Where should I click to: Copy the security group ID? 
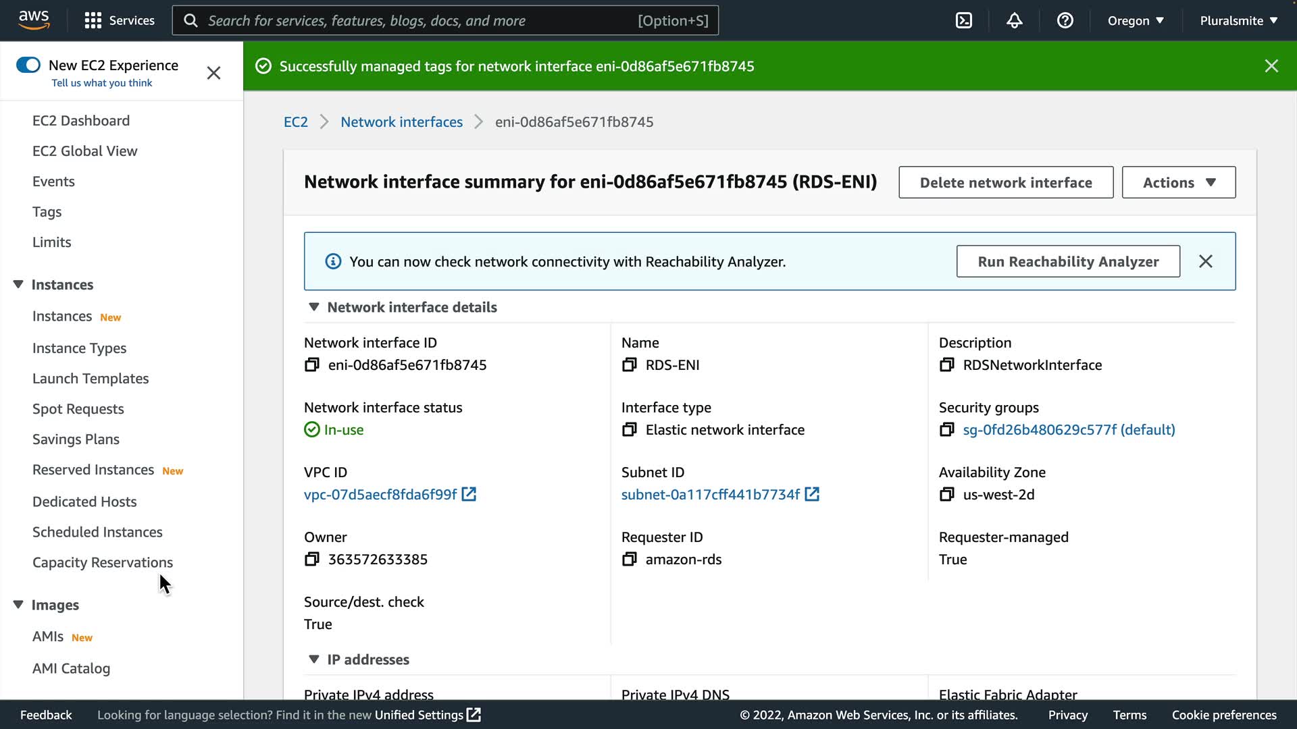click(946, 430)
